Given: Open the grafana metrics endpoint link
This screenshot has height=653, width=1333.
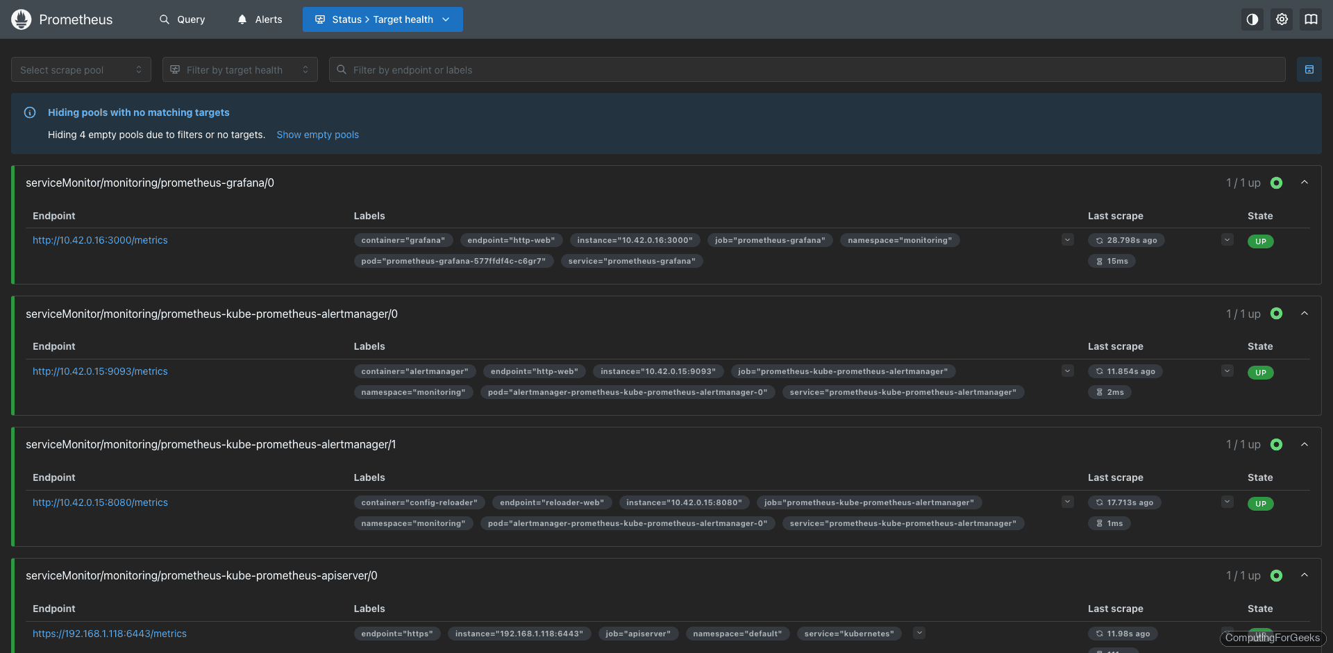Looking at the screenshot, I should click(x=100, y=240).
